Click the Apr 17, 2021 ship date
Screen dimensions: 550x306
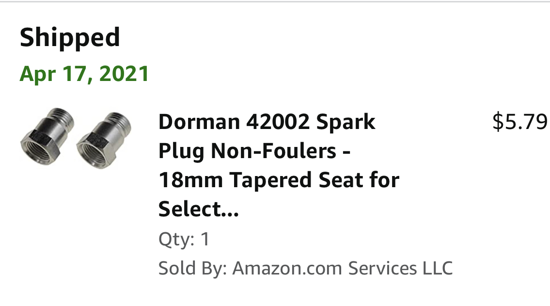(84, 74)
